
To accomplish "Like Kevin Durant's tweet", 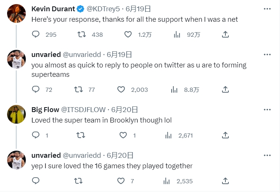I will tap(128, 34).
